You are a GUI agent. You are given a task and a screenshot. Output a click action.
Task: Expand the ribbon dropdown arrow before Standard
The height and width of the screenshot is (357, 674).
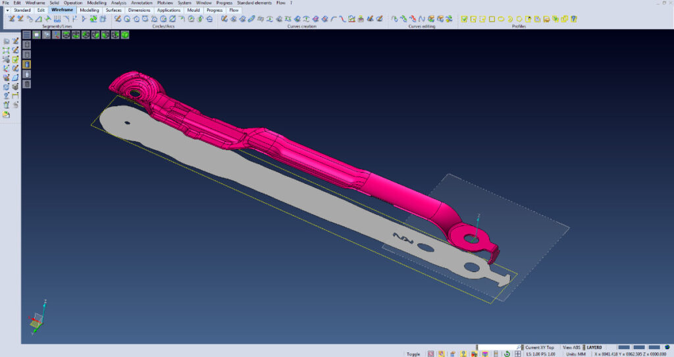pos(7,11)
